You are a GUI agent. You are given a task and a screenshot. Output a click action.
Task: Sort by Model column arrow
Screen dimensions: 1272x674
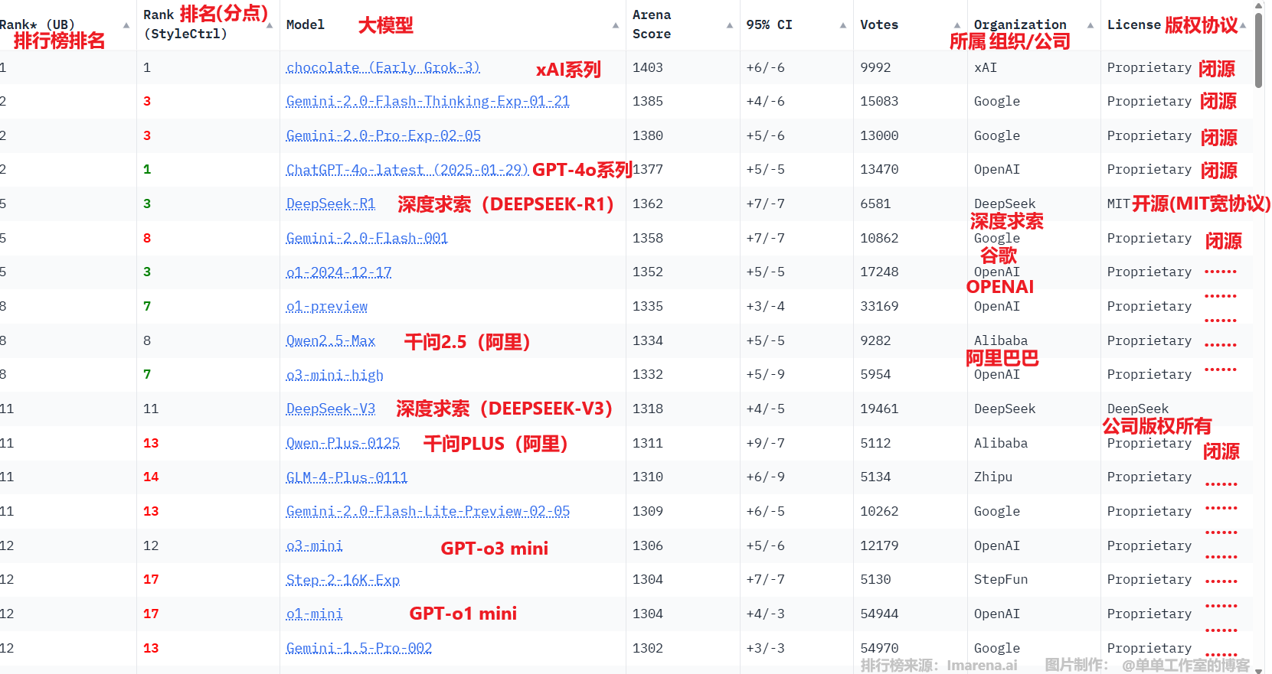pos(616,25)
